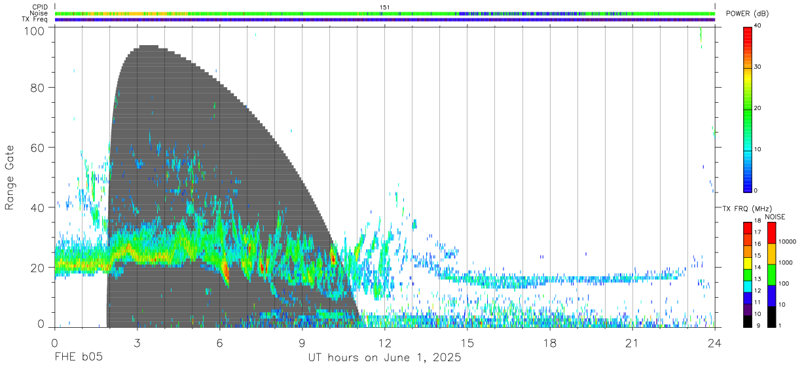The width and height of the screenshot is (804, 371).
Task: Click power colorbar tick label '40'
Action: coord(758,26)
